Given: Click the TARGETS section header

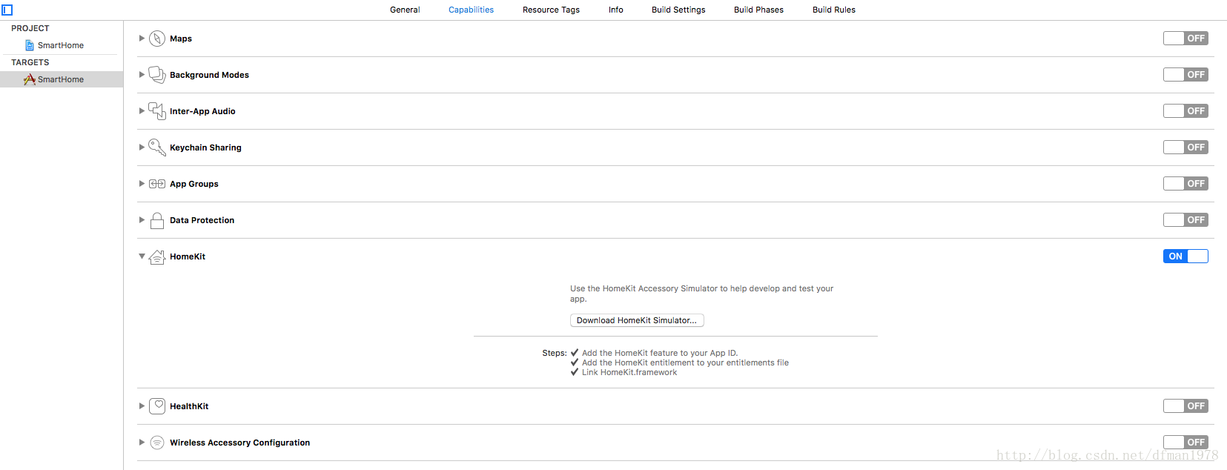Looking at the screenshot, I should (x=30, y=62).
